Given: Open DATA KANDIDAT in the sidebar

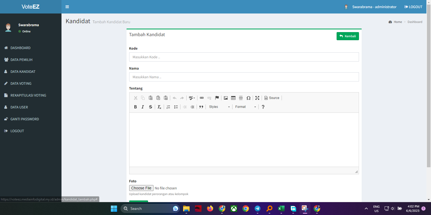Looking at the screenshot, I should tap(31, 71).
